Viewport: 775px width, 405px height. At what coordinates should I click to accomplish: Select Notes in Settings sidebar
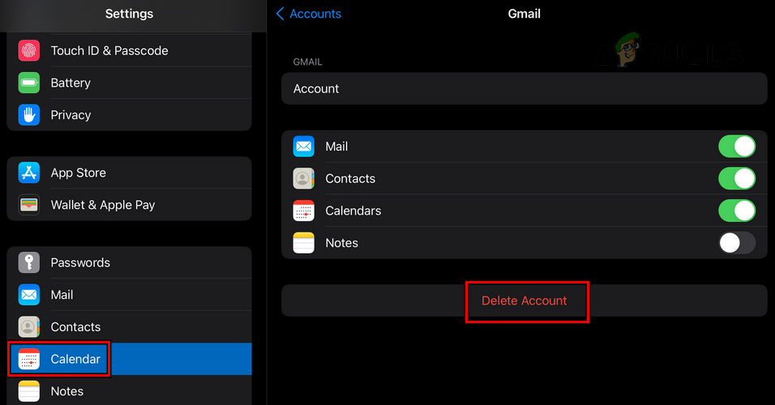129,390
